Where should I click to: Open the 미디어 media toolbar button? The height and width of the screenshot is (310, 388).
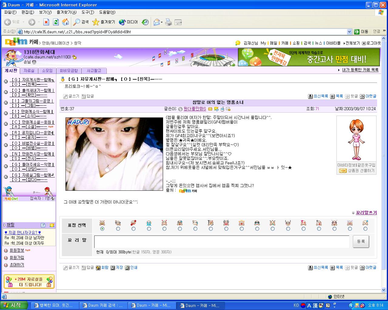pyautogui.click(x=129, y=22)
